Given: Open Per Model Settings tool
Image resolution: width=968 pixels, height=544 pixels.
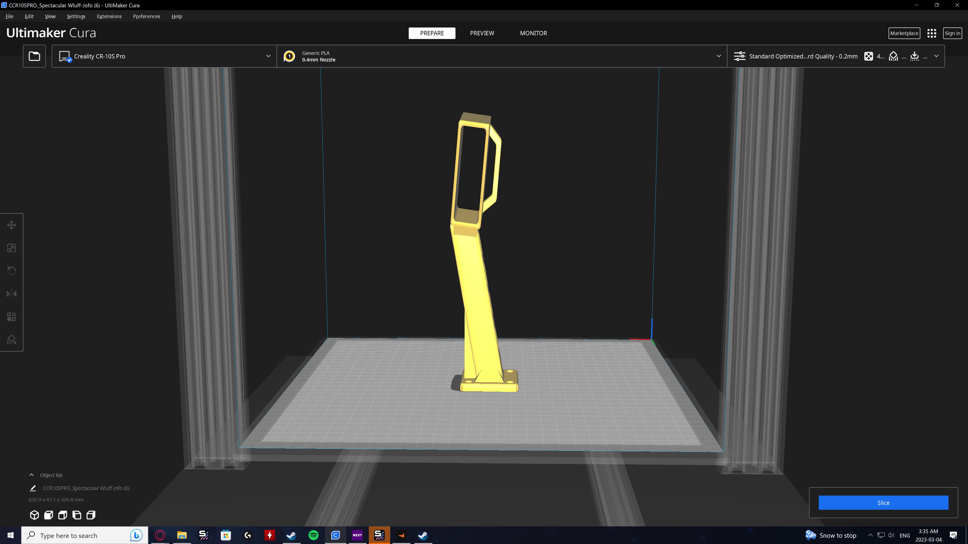Looking at the screenshot, I should [12, 317].
